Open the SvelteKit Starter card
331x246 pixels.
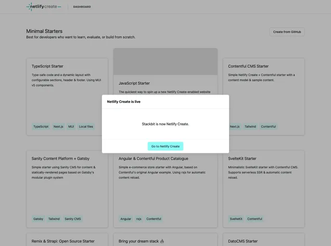(x=242, y=159)
